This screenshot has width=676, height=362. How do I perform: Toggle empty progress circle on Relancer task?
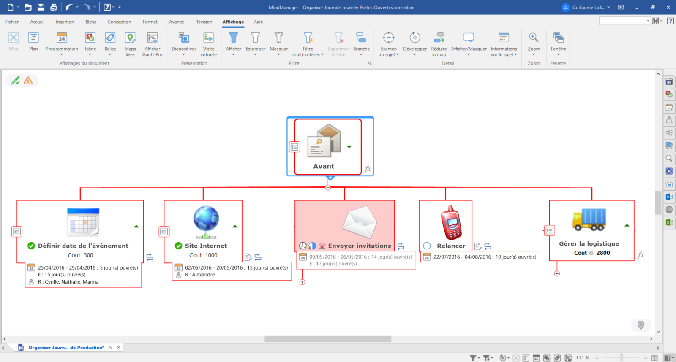coord(427,246)
